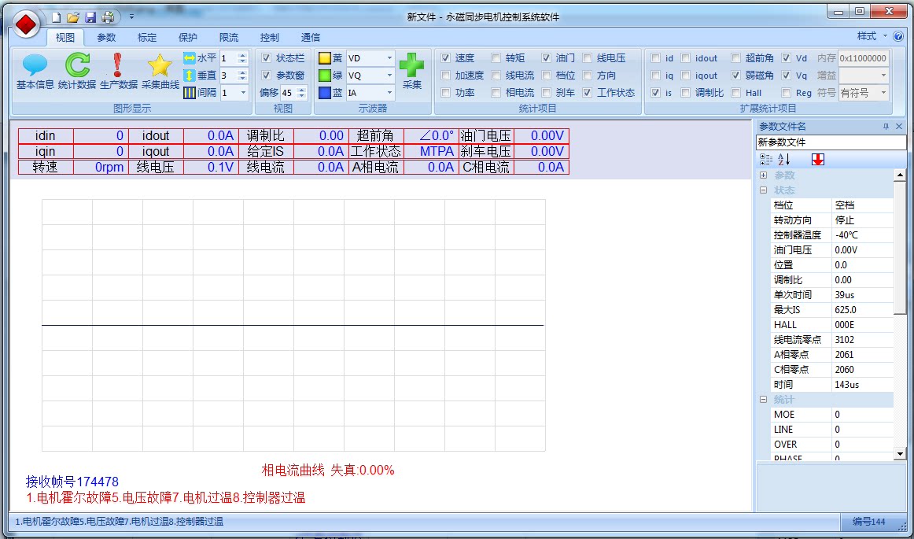
Task: Select the 线电流零点 value 3102
Action: [x=862, y=339]
